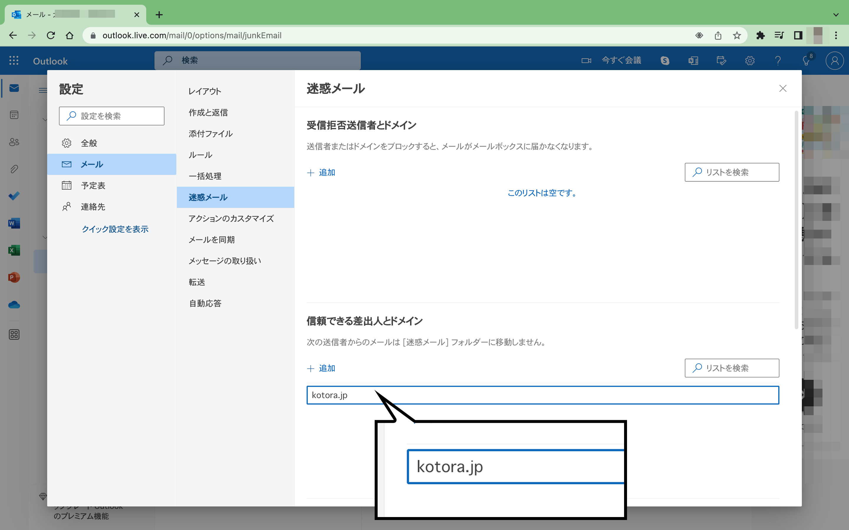This screenshot has height=530, width=849.
Task: Toggle the hamburger navigation pane button
Action: 42,90
